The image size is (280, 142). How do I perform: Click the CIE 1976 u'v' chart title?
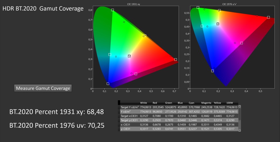point(230,4)
